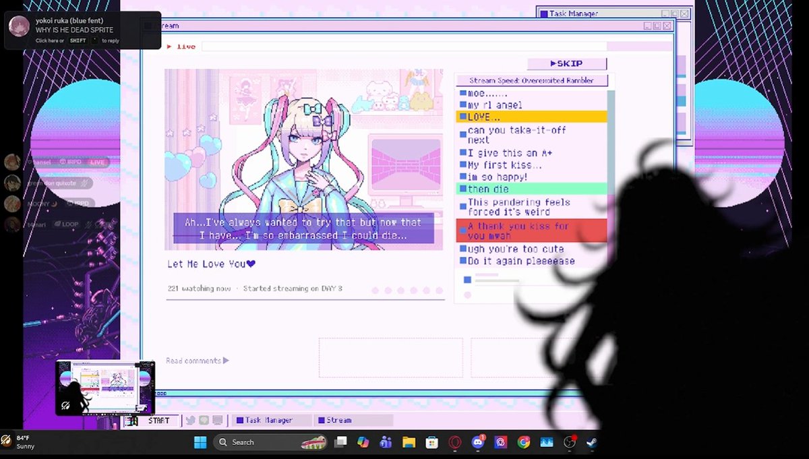This screenshot has width=809, height=459.
Task: Click the top voice overlay user avatar with the LIVE badge
Action: (x=12, y=162)
